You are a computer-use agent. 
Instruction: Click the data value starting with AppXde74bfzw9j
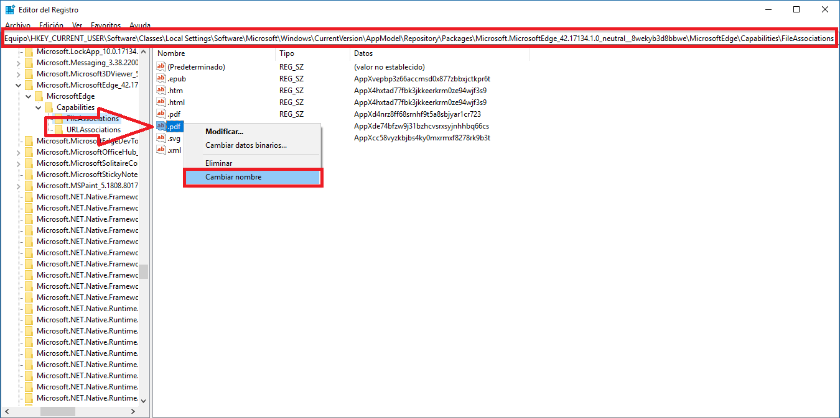(x=421, y=126)
